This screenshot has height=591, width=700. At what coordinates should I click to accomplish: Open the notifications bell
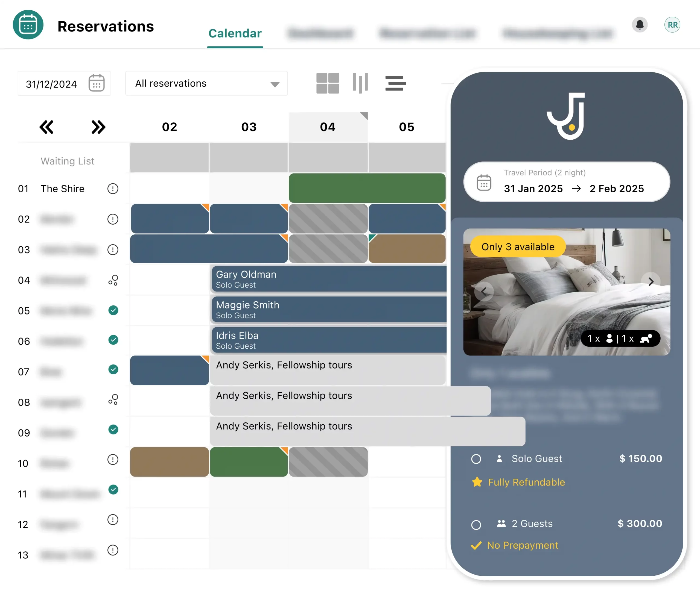639,25
